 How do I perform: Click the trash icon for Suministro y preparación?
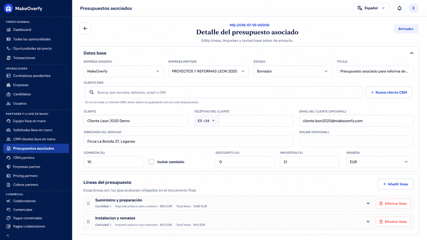381,204
